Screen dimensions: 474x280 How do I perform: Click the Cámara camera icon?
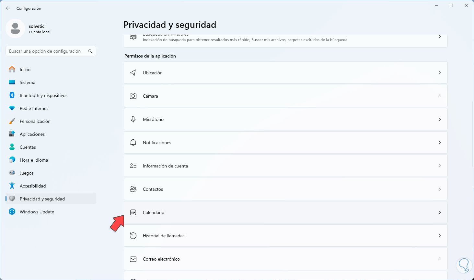coord(133,96)
